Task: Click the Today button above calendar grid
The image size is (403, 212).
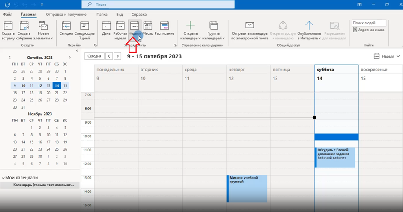Action: click(94, 56)
